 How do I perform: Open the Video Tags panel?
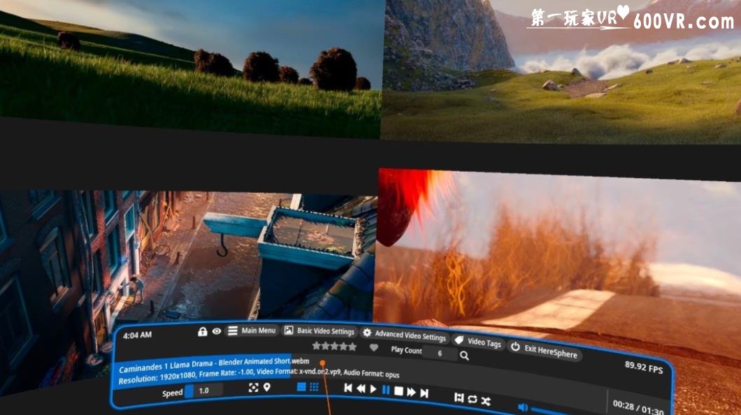pyautogui.click(x=478, y=342)
